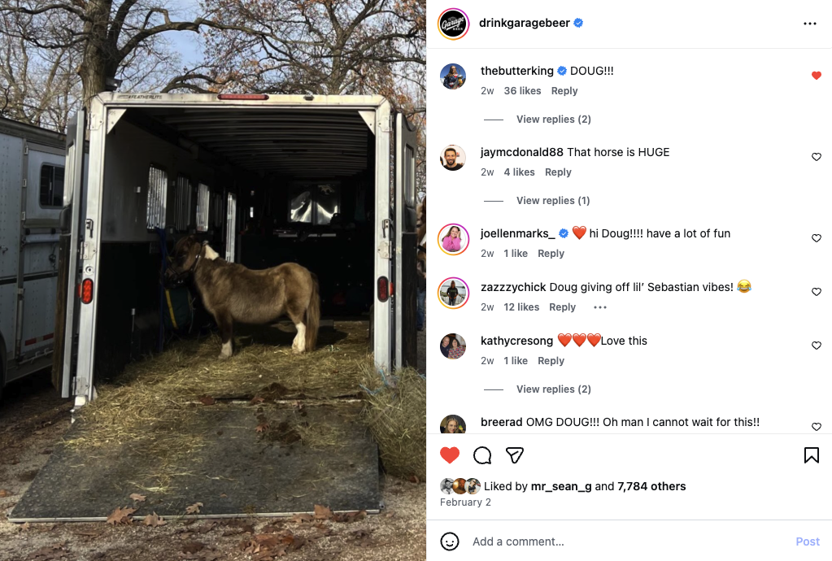Open the post's more options menu

pos(809,24)
